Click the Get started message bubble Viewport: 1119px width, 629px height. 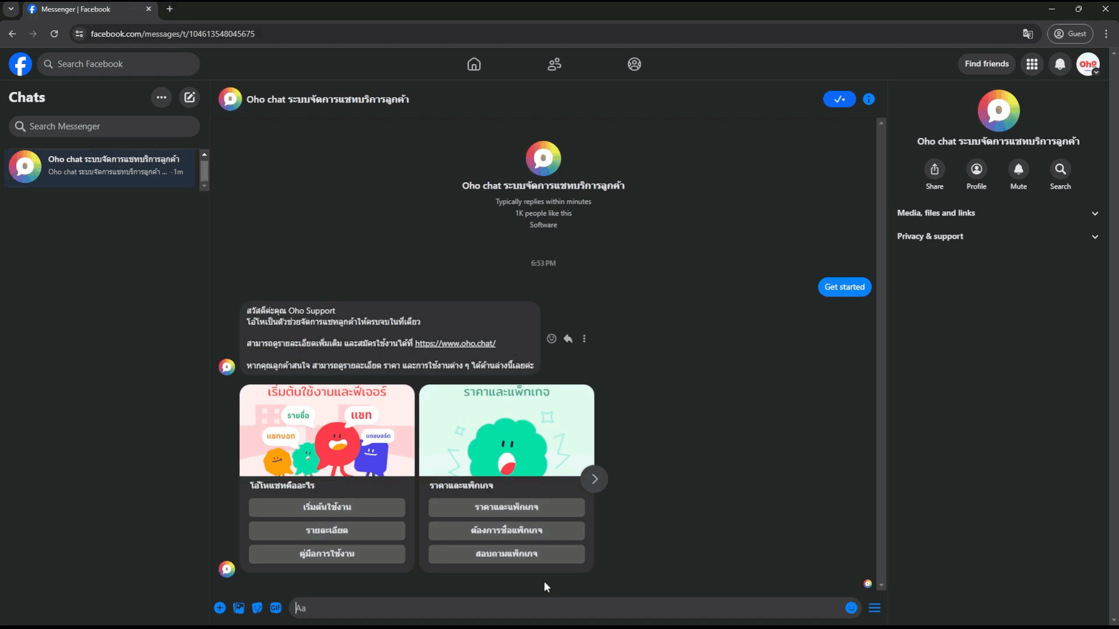pyautogui.click(x=844, y=287)
